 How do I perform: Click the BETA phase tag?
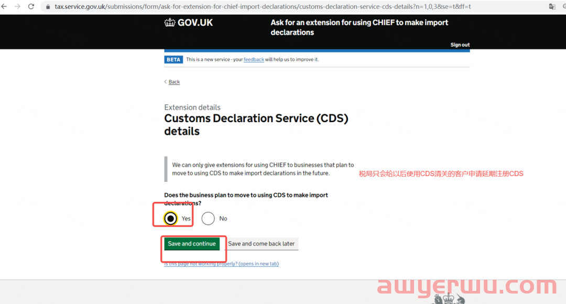pos(173,60)
